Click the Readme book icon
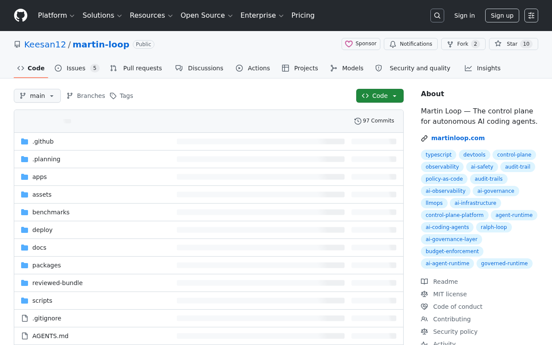Viewport: 552px width, 345px height. point(424,282)
